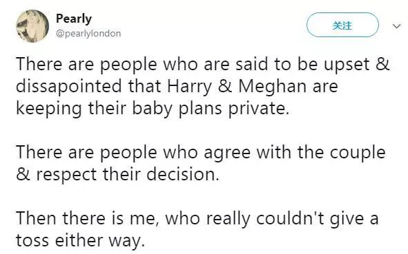Expand the tweet options chevron
This screenshot has height=254, width=408.
coord(396,26)
